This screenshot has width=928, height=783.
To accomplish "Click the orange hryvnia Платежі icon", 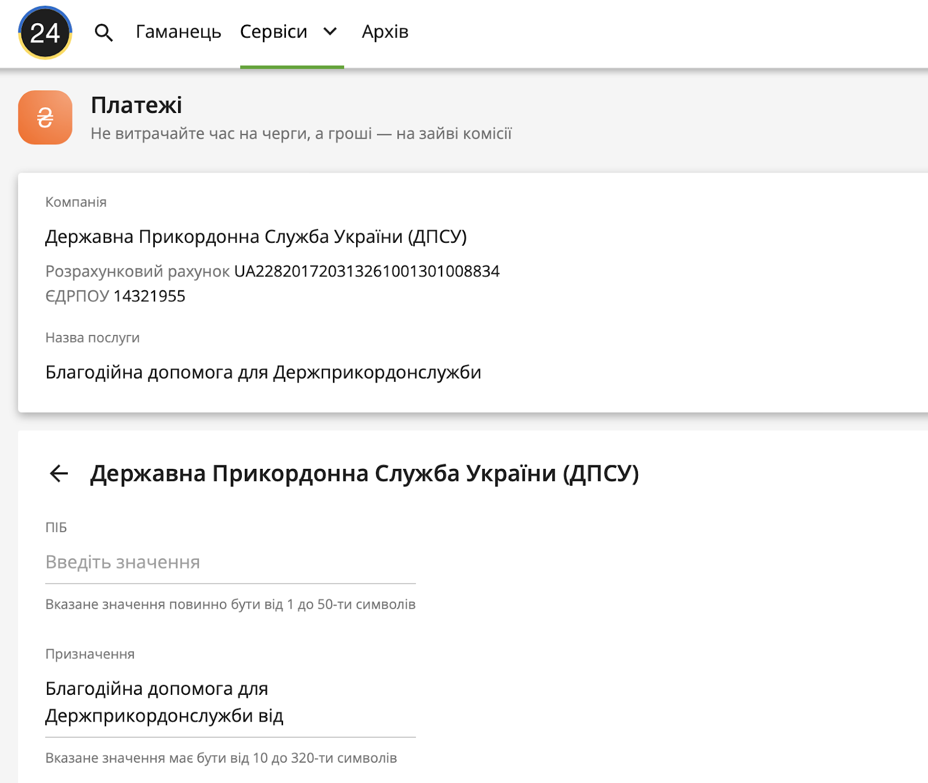I will [x=45, y=118].
